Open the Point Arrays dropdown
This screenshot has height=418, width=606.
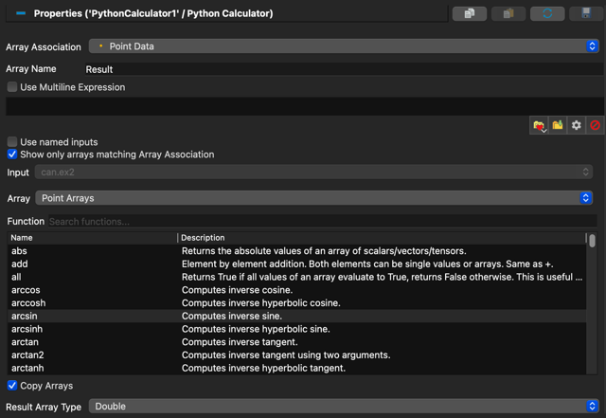click(x=313, y=198)
